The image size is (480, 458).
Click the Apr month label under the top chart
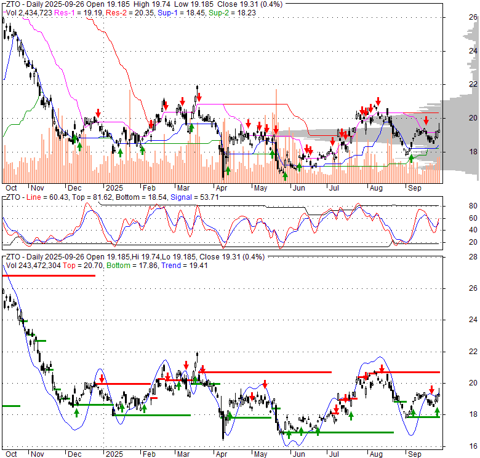point(222,188)
